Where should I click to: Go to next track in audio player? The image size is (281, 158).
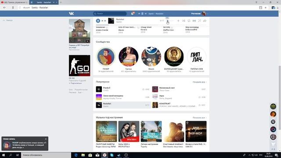[105, 21]
